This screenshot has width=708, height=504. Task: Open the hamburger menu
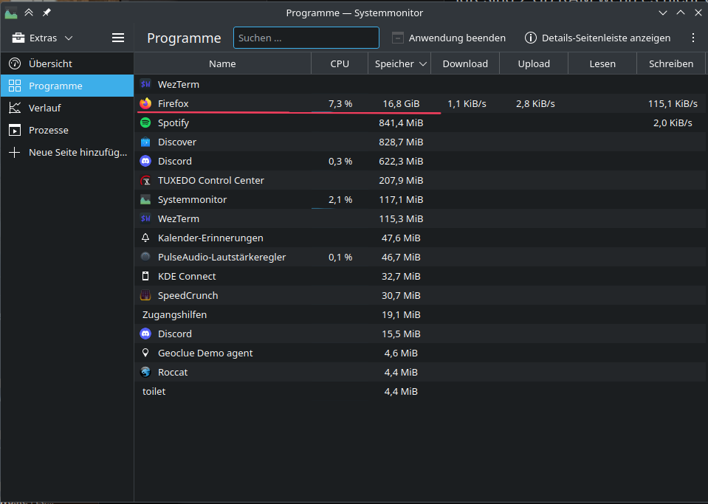tap(118, 38)
